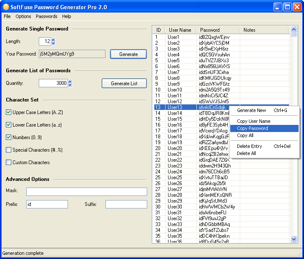Select the User1 row
Viewport: 304px width, 259px height.
pyautogui.click(x=221, y=37)
